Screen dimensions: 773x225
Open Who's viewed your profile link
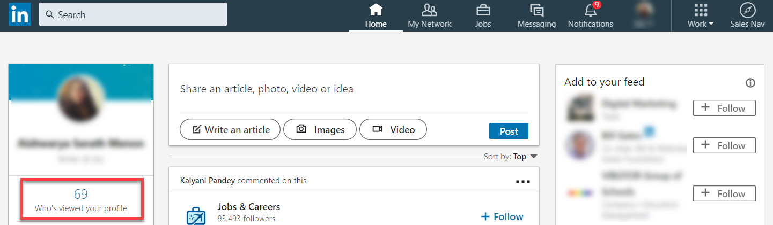pos(81,200)
